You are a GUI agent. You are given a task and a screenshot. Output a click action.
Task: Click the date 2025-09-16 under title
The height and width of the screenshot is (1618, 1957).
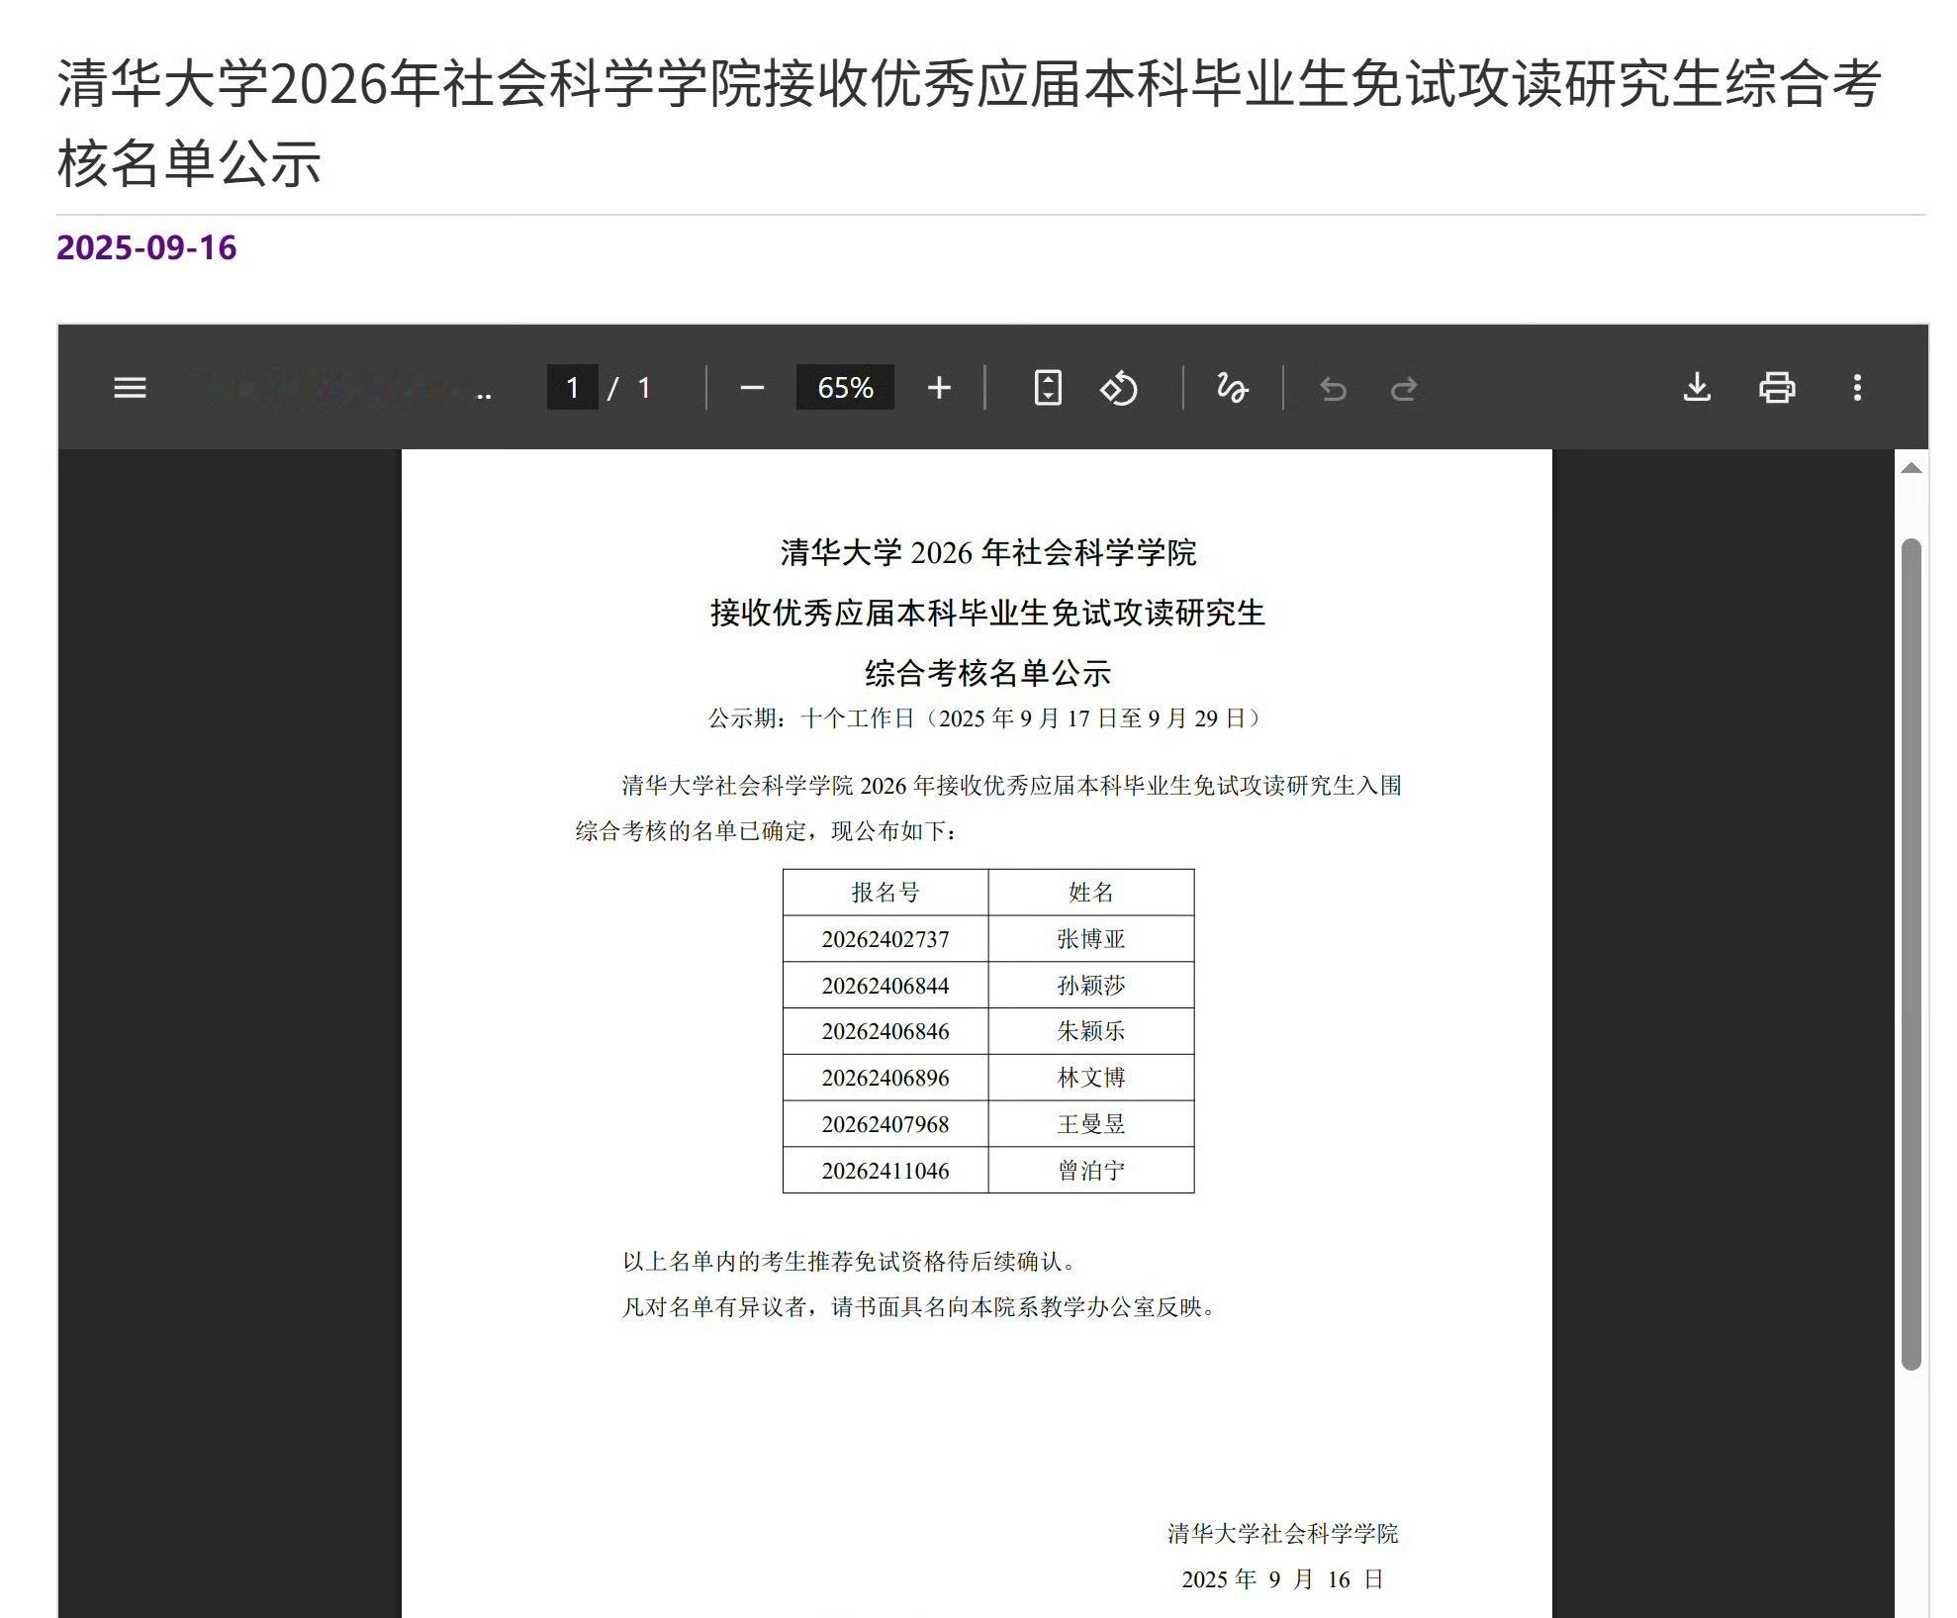(146, 247)
